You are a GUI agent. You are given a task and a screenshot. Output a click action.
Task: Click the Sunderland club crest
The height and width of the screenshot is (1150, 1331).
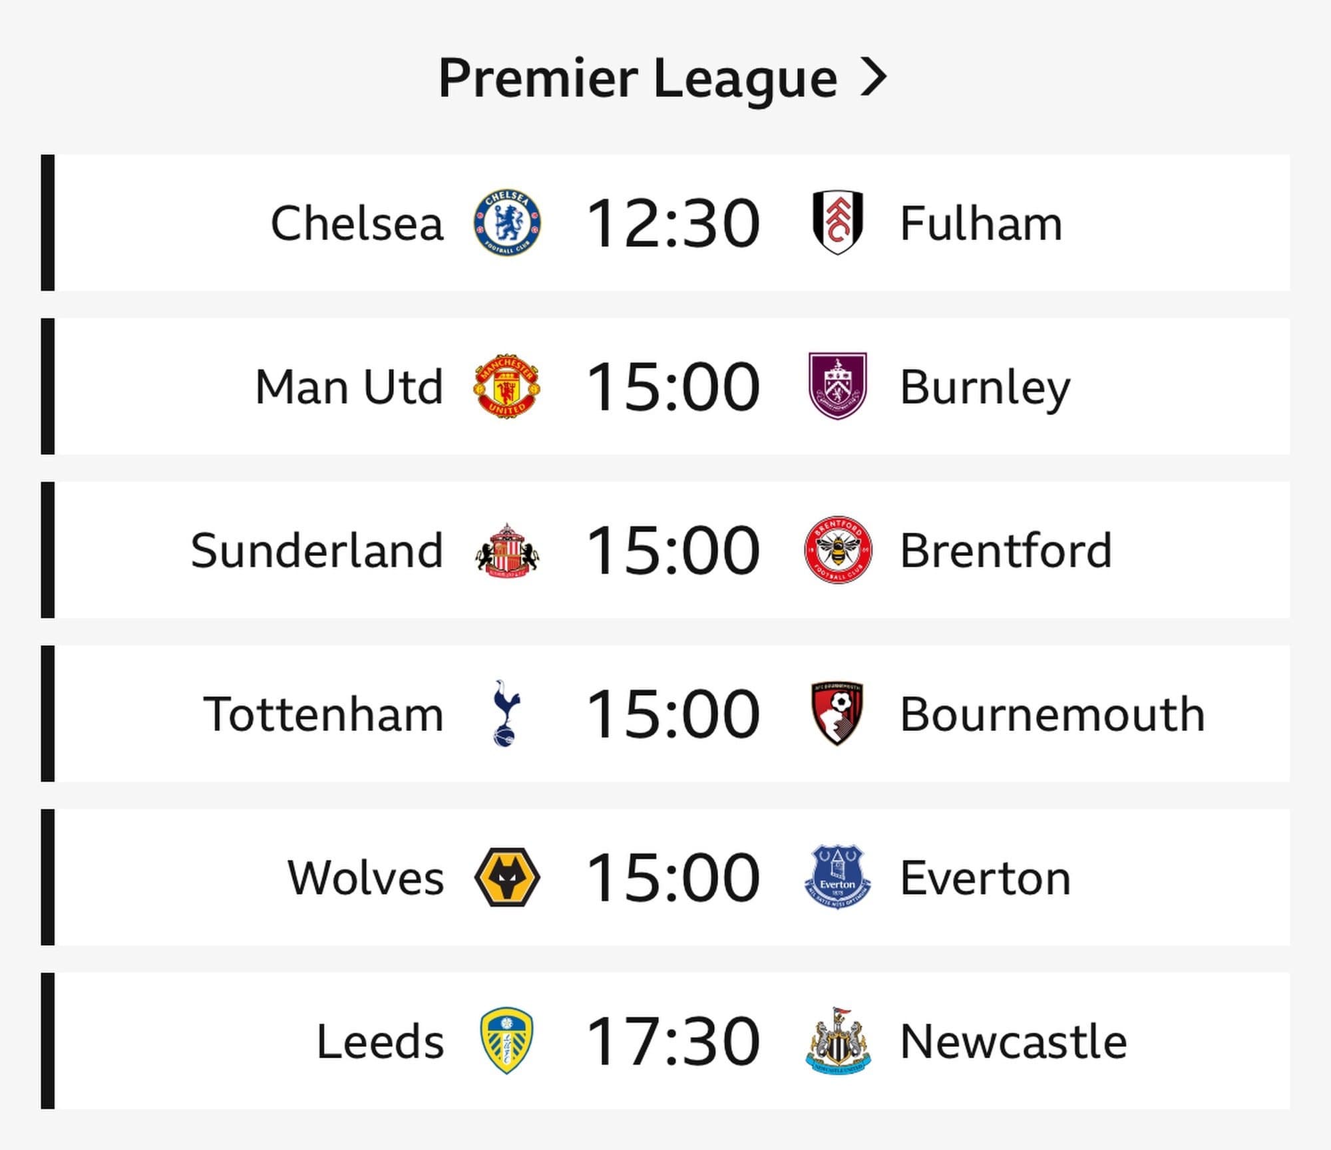(507, 550)
